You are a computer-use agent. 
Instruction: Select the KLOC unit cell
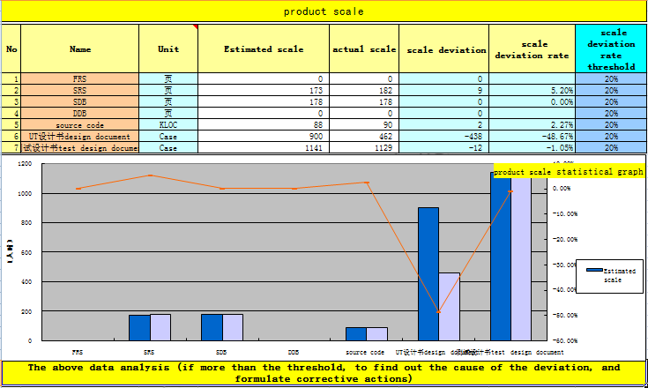168,125
